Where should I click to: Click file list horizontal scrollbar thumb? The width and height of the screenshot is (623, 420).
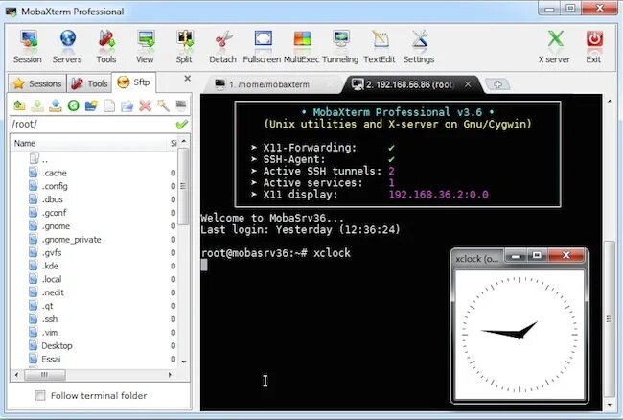(x=45, y=375)
